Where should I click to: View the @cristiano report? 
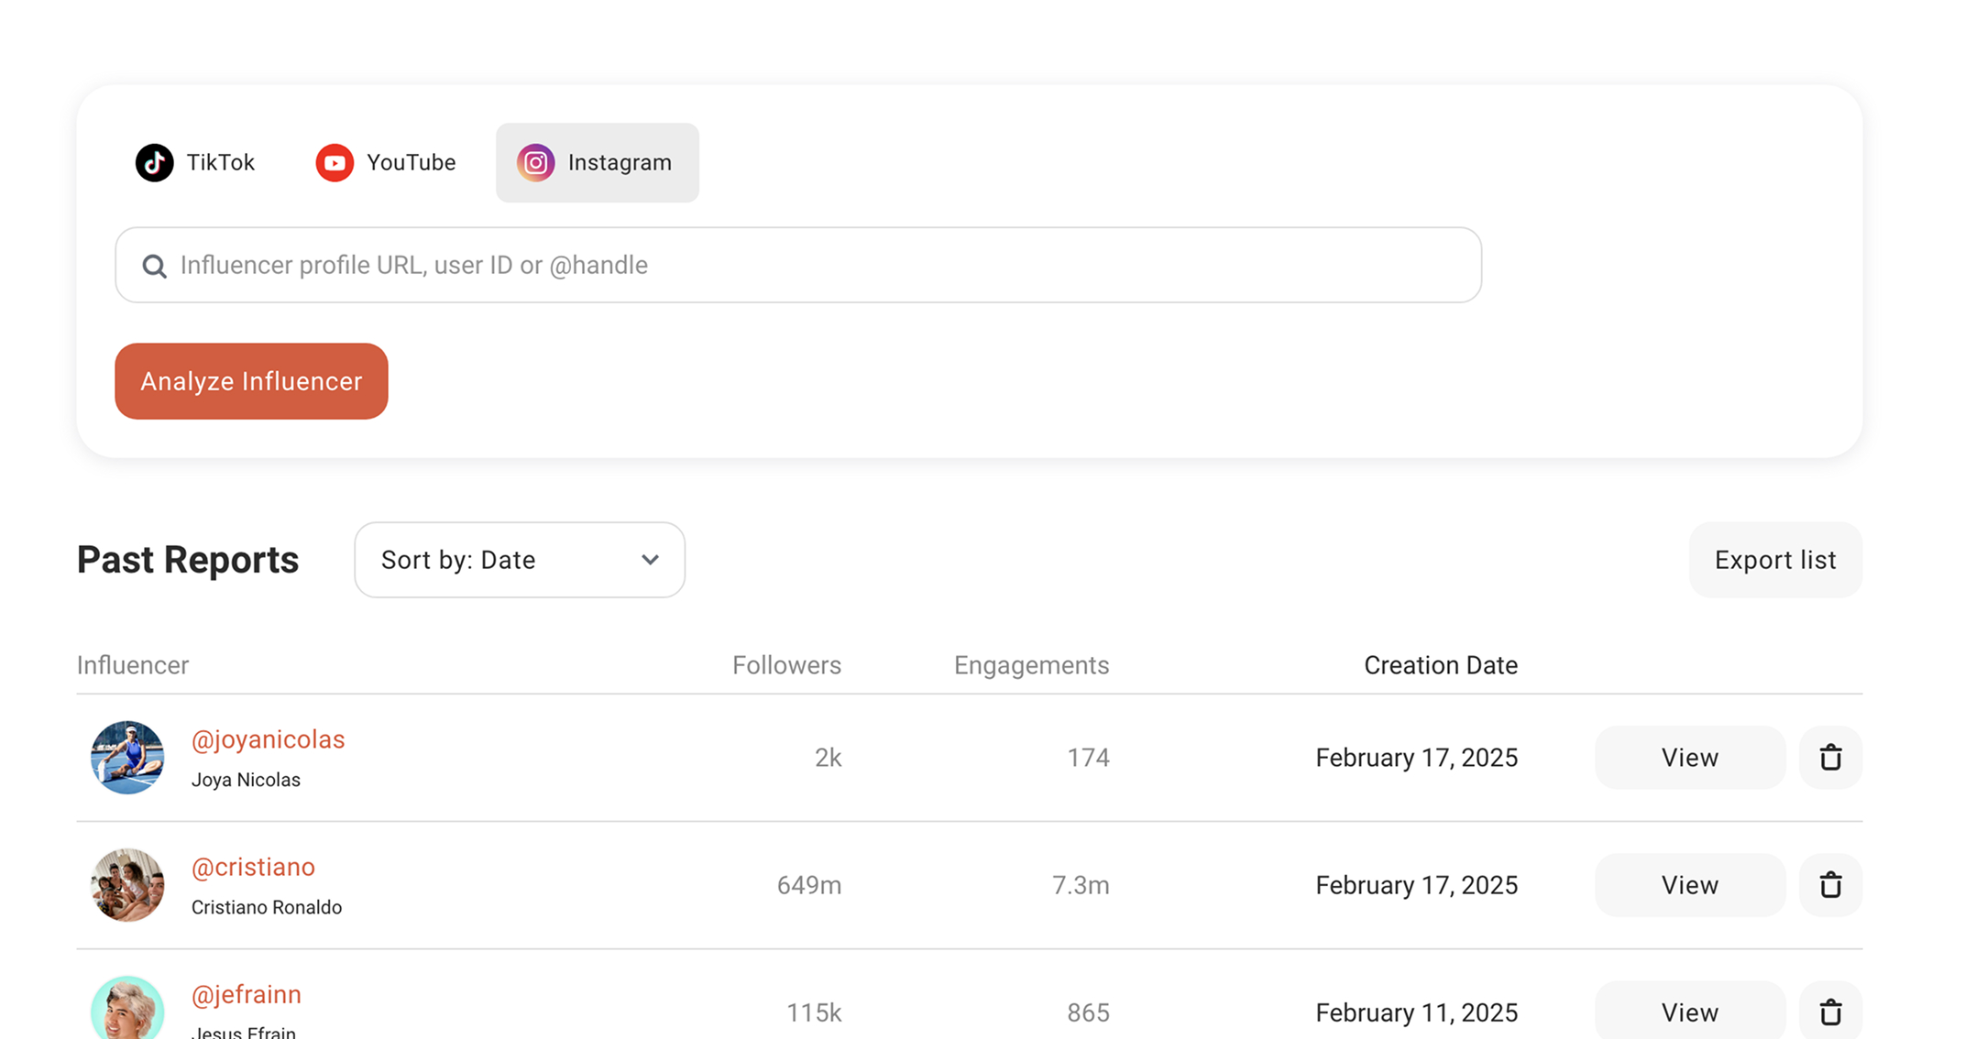tap(1689, 885)
